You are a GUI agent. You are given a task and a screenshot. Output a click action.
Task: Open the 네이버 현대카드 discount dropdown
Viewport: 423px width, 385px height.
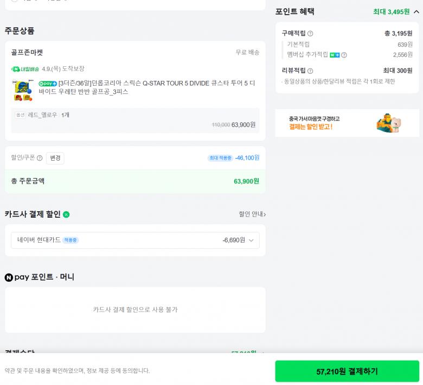[x=251, y=240]
